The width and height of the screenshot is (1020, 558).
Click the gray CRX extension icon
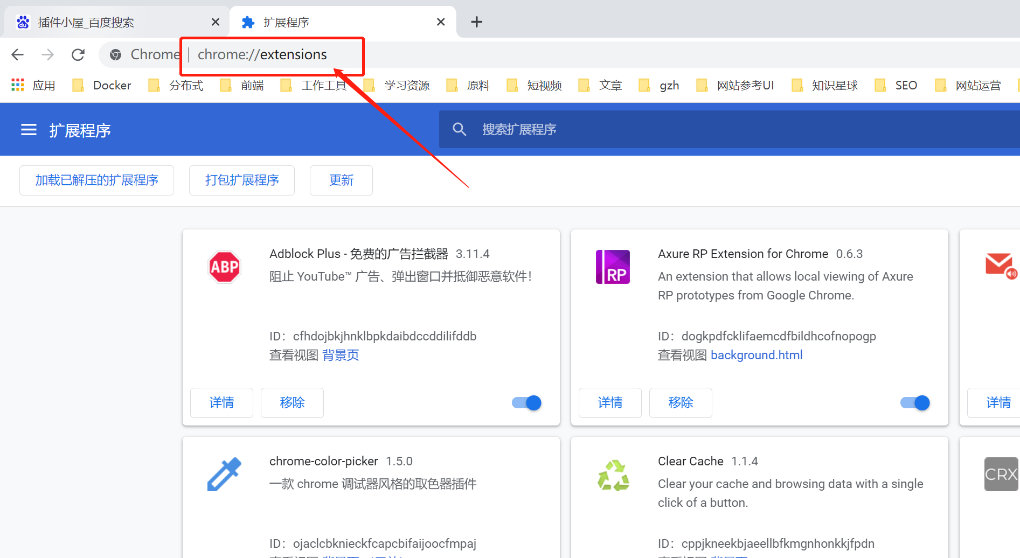point(1001,474)
